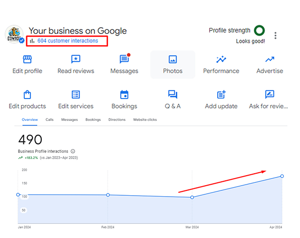This screenshot has width=300, height=238.
Task: Open the Q & A chat icon
Action: click(x=172, y=95)
